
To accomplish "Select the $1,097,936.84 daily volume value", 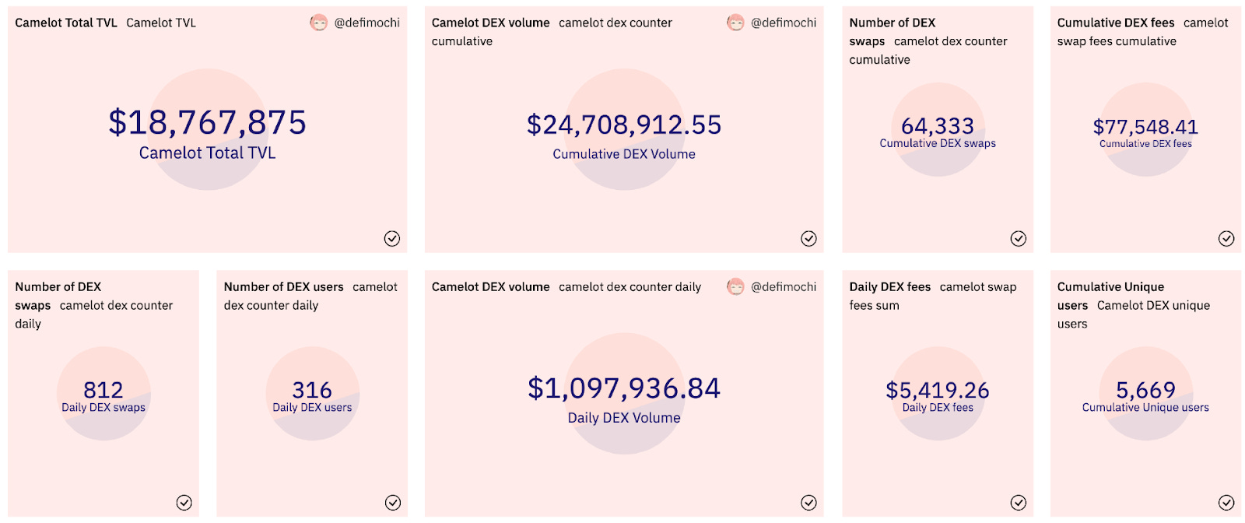I will pyautogui.click(x=624, y=388).
